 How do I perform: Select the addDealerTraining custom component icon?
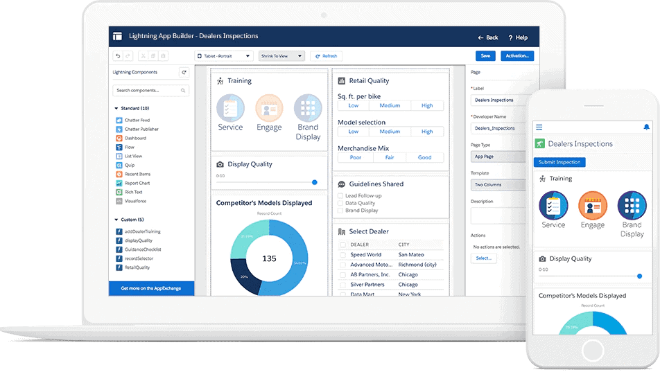[x=119, y=231]
